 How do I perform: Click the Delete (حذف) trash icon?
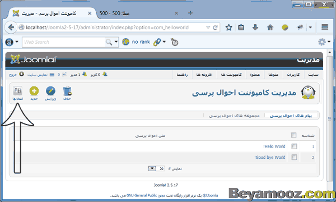(67, 91)
